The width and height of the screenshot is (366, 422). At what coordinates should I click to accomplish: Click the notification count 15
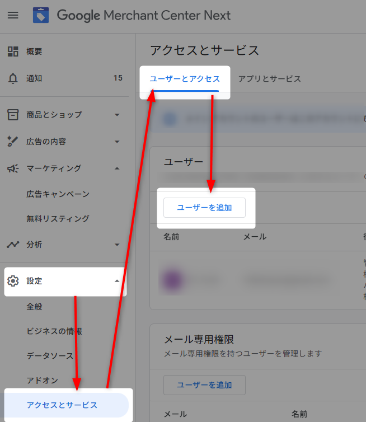coord(118,78)
